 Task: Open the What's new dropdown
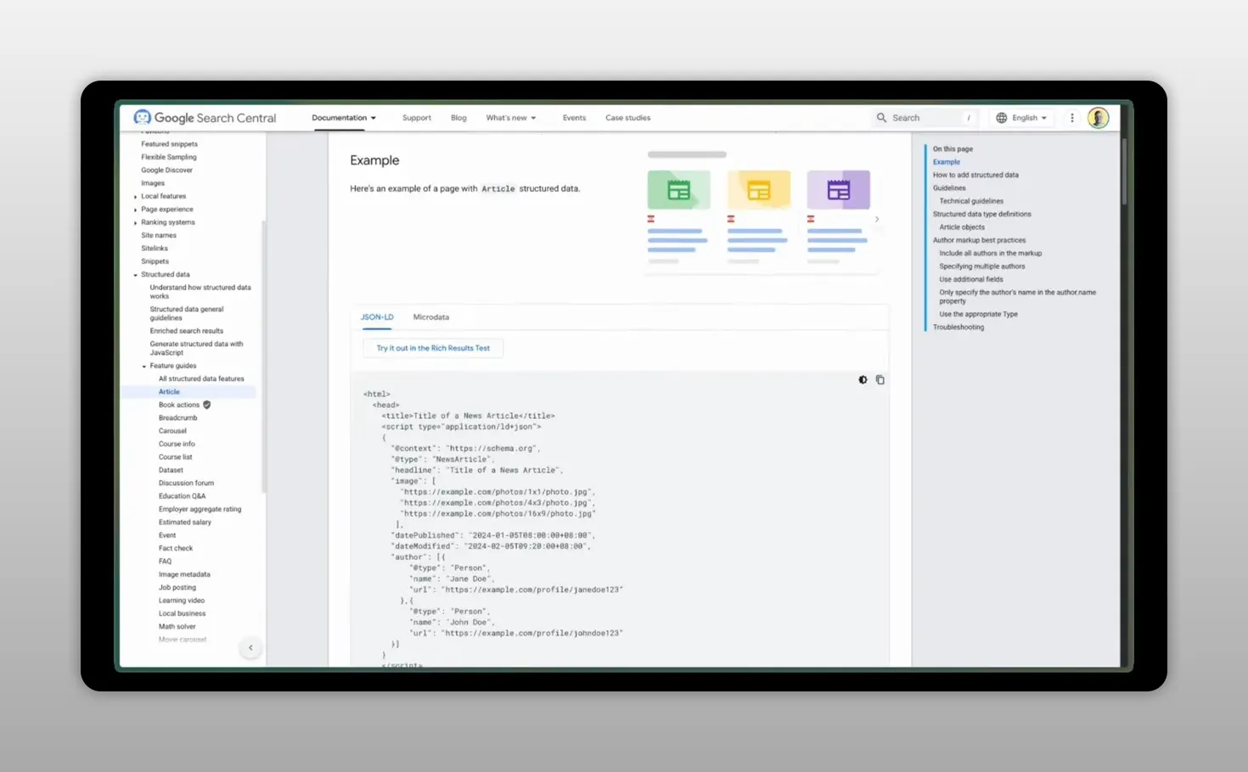(511, 118)
